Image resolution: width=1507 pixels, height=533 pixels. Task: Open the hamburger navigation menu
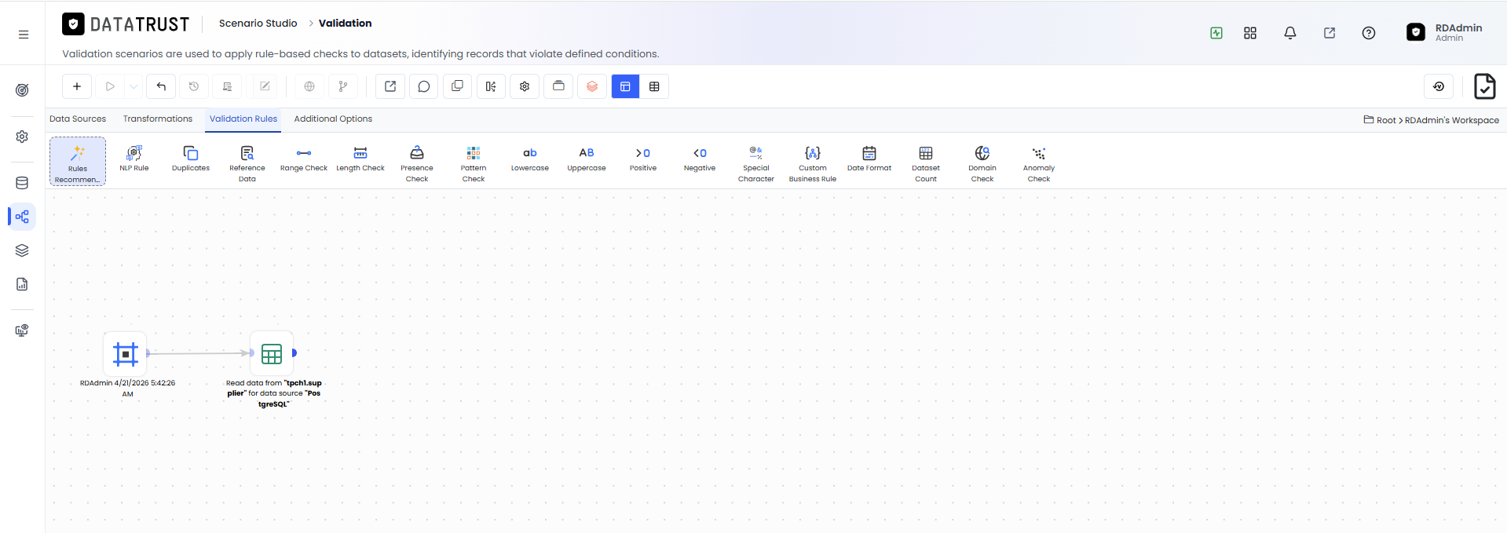24,35
